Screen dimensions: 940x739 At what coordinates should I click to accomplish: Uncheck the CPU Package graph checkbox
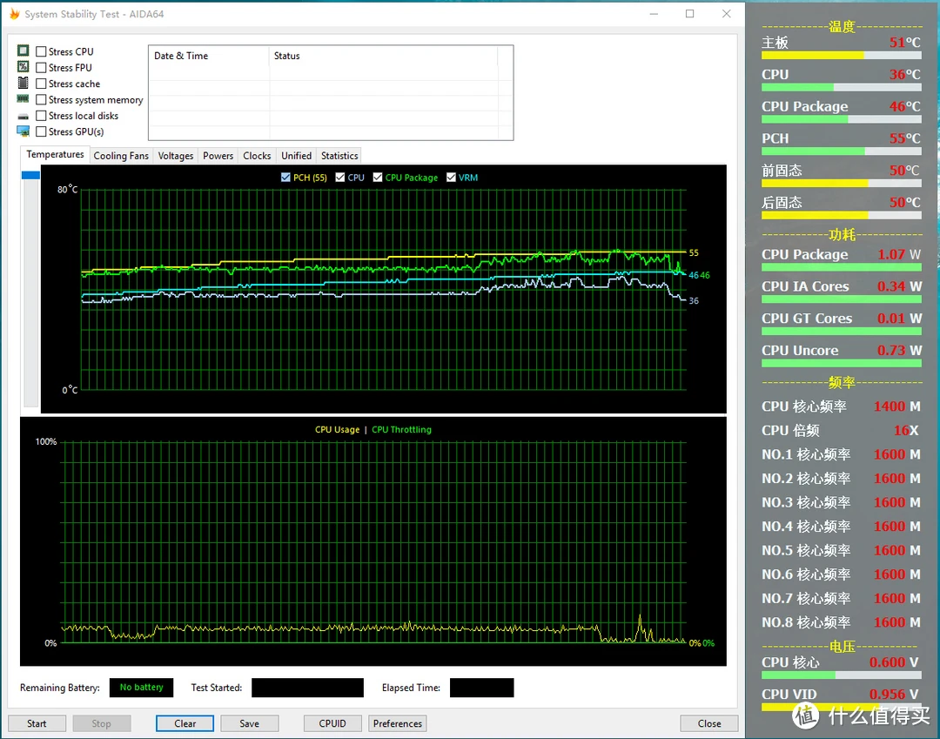coord(378,178)
